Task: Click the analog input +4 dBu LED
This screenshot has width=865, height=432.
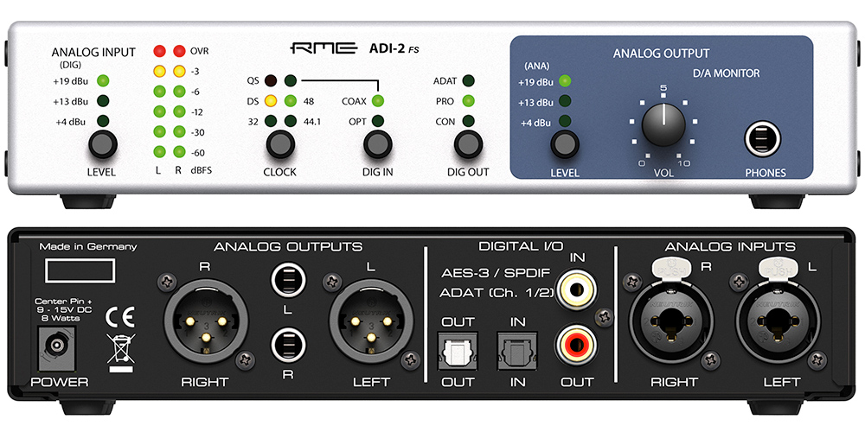Action: (x=103, y=121)
